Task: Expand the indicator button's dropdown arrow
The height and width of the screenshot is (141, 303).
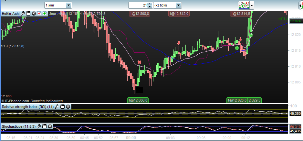Action: tap(252, 5)
